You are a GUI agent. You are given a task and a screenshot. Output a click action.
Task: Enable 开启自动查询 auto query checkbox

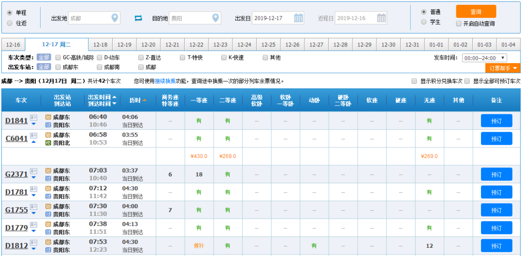point(459,24)
